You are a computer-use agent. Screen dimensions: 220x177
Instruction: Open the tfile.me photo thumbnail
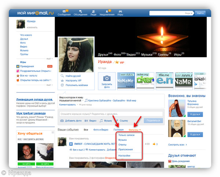164,81
